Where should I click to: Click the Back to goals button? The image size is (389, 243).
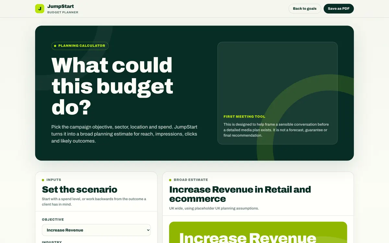[305, 9]
